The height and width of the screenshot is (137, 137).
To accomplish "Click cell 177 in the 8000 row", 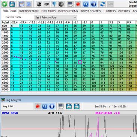I will pos(131,89).
